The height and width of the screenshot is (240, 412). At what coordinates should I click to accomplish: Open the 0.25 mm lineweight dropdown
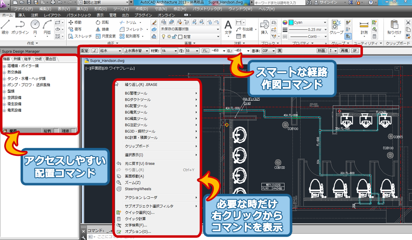pyautogui.click(x=308, y=29)
